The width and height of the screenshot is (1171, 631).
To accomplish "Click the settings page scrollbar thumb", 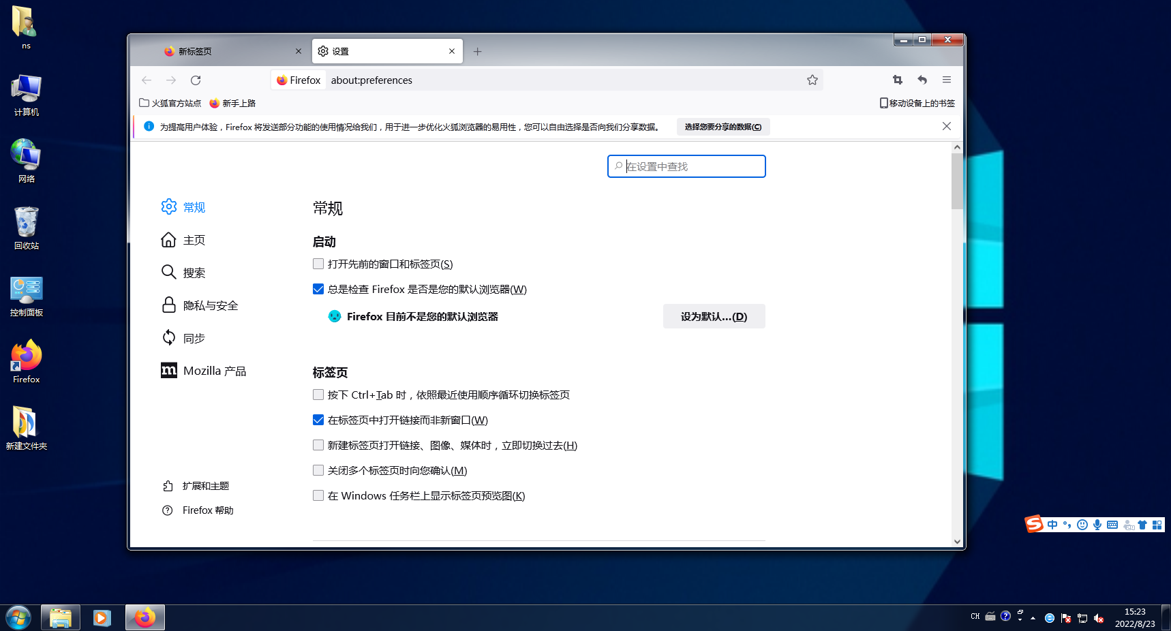I will point(957,181).
